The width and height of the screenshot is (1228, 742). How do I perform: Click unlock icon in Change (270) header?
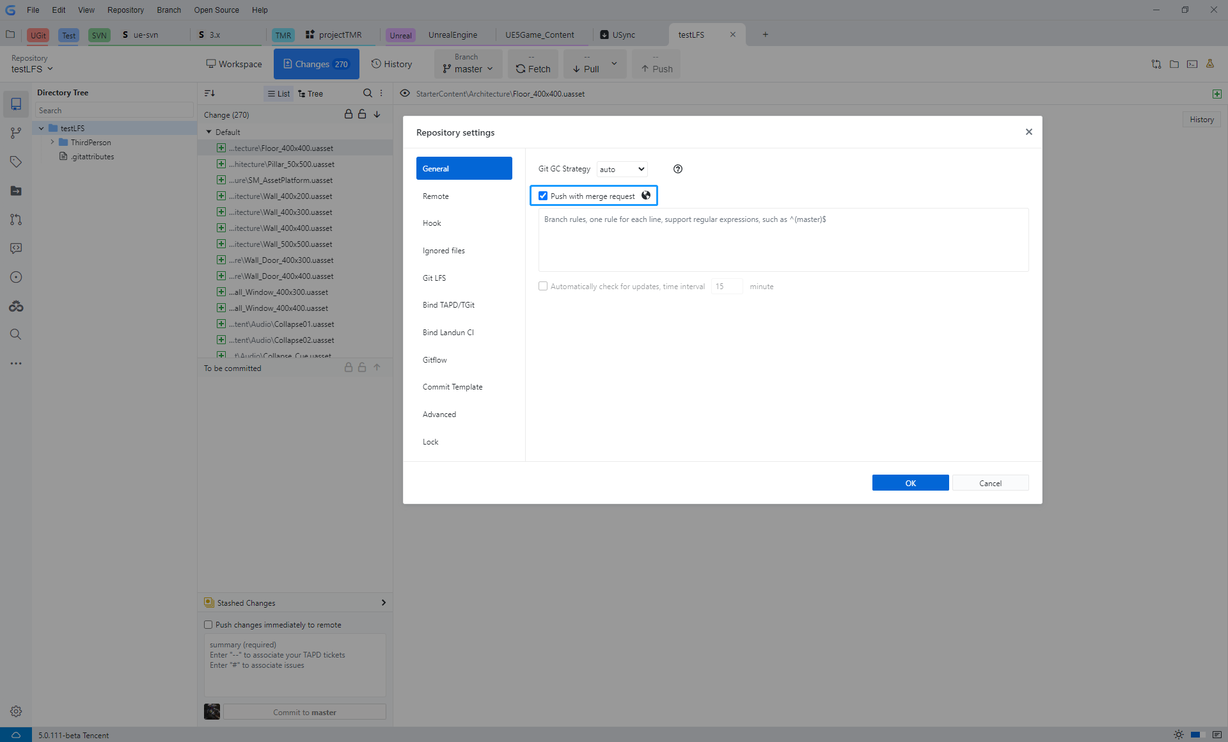[362, 114]
